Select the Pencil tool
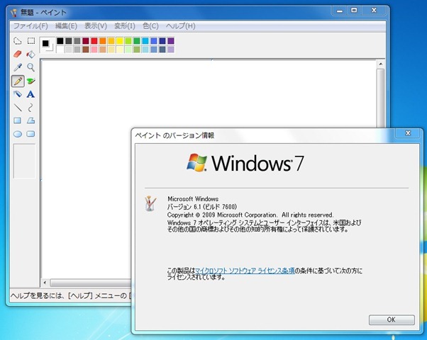Image resolution: width=427 pixels, height=340 pixels. [18, 81]
